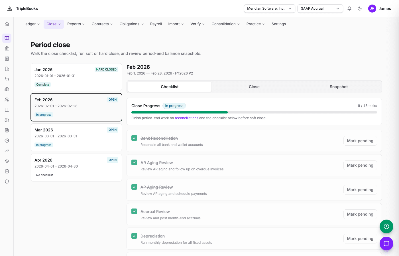Open the notifications bell
This screenshot has width=399, height=256.
pos(349,9)
